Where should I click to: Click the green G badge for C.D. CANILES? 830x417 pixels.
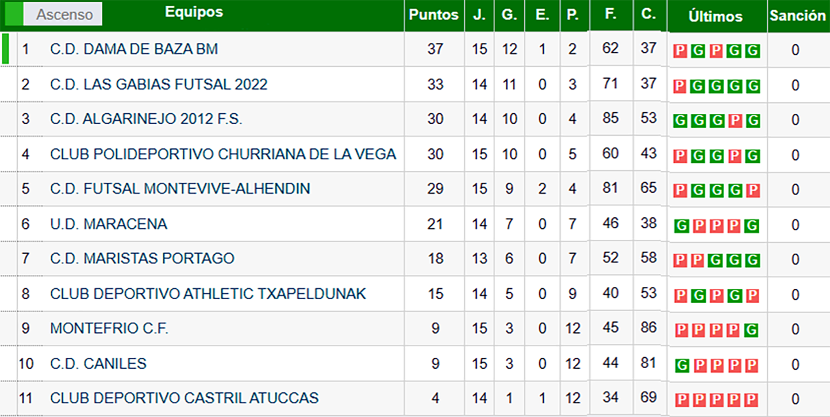tap(681, 365)
